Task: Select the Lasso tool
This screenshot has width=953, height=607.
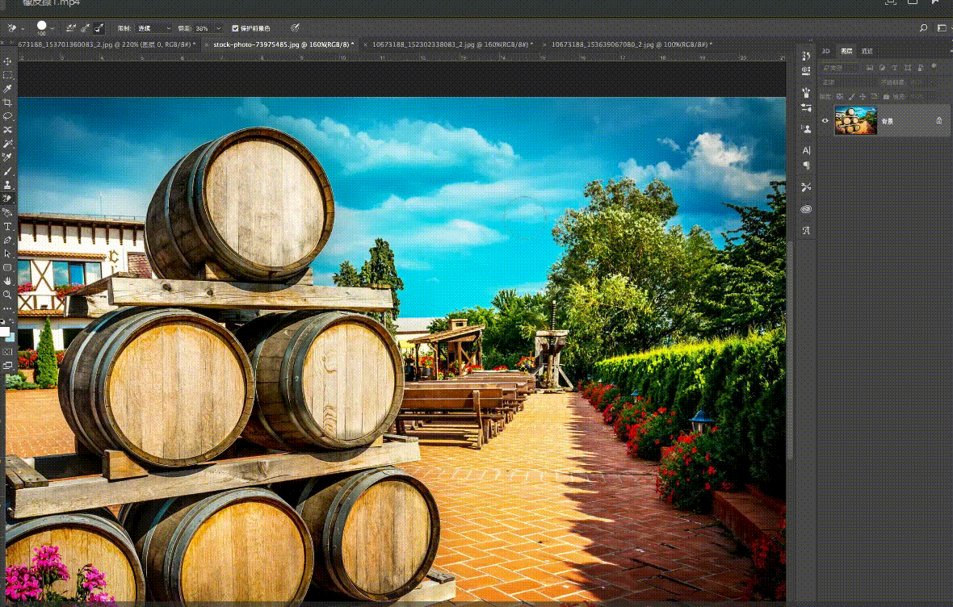Action: [7, 116]
